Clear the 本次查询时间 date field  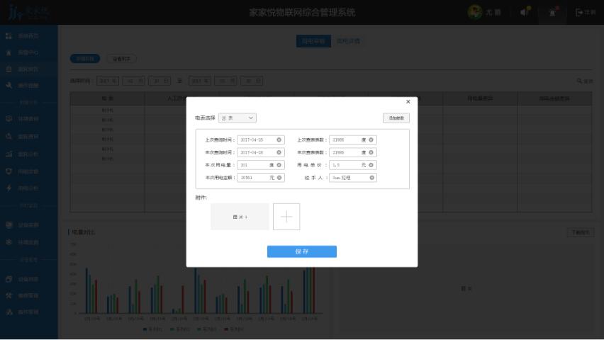pos(279,152)
